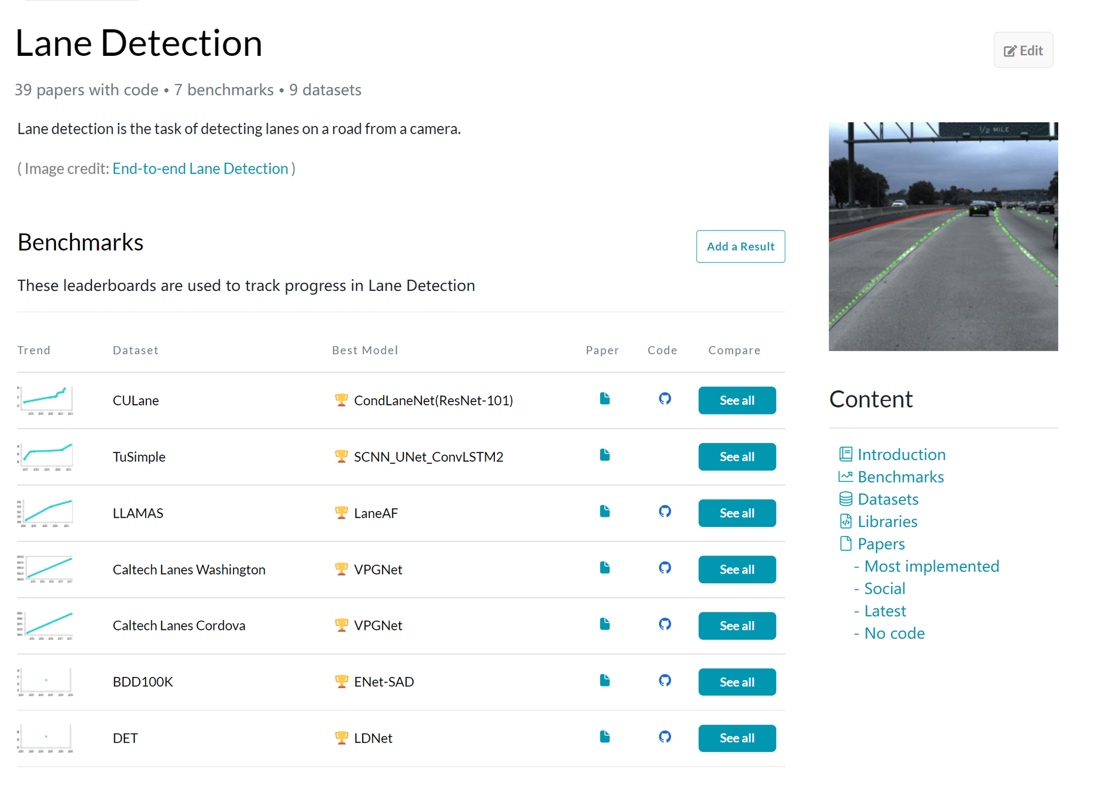Jump to Introduction in Content sidebar

click(901, 455)
